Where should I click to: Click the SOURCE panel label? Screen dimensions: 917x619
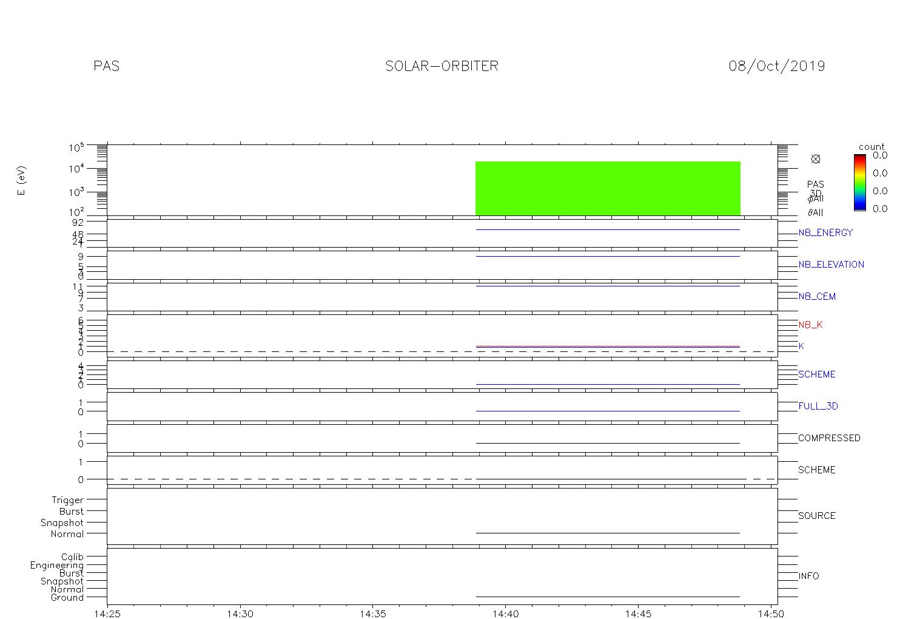(817, 516)
